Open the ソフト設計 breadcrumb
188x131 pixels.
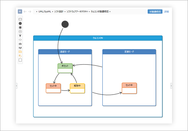59,12
